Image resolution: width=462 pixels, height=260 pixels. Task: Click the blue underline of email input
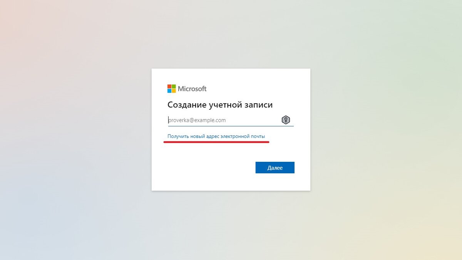[x=231, y=126]
